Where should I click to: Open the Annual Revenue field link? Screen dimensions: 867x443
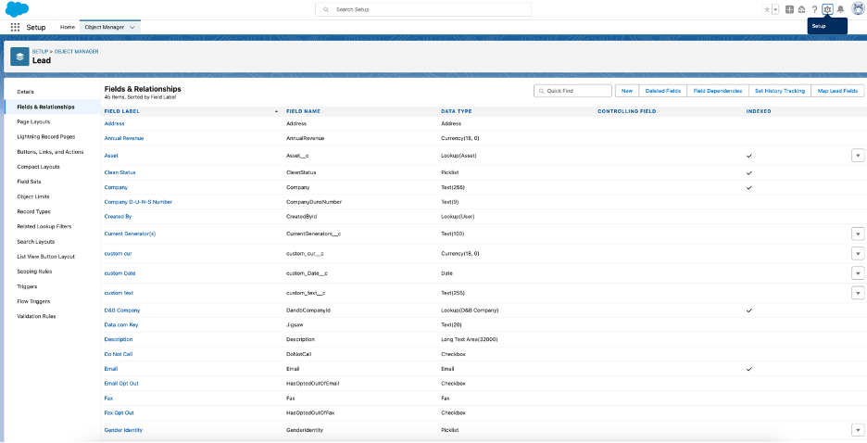click(123, 138)
